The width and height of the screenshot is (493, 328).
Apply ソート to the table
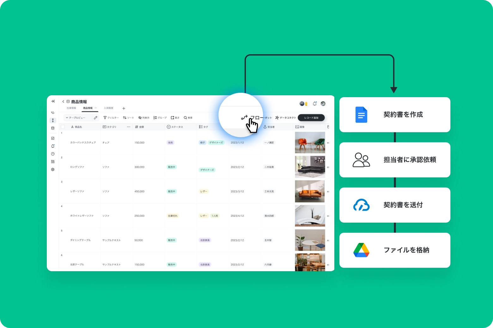[129, 117]
